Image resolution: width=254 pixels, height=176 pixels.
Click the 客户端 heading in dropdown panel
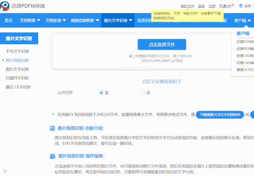[243, 33]
